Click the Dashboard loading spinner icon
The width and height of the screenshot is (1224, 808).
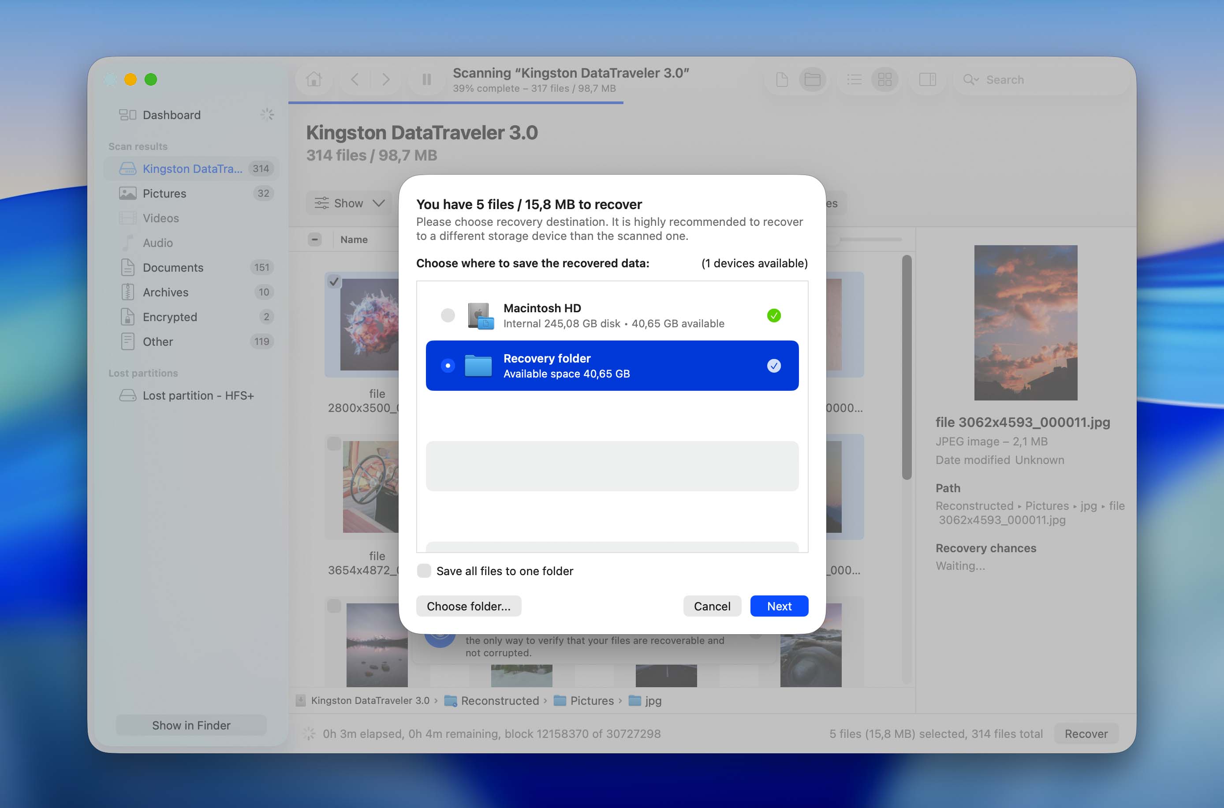pyautogui.click(x=267, y=114)
